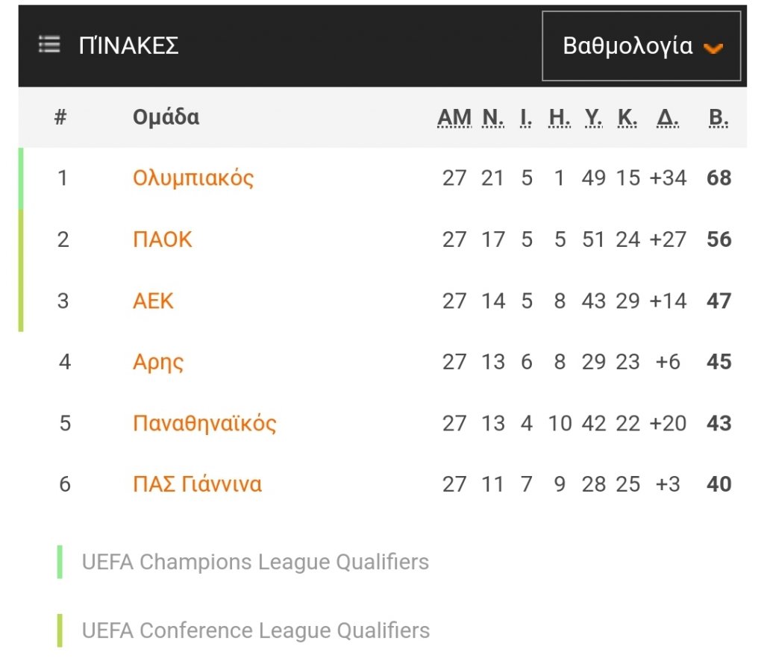Screen dimensions: 764x667
Task: Click the Κ. goals-against column header
Action: (x=627, y=118)
